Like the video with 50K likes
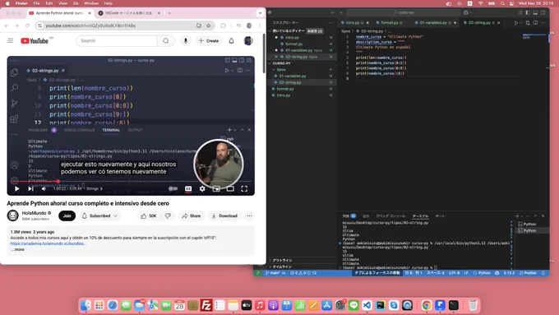 click(149, 215)
